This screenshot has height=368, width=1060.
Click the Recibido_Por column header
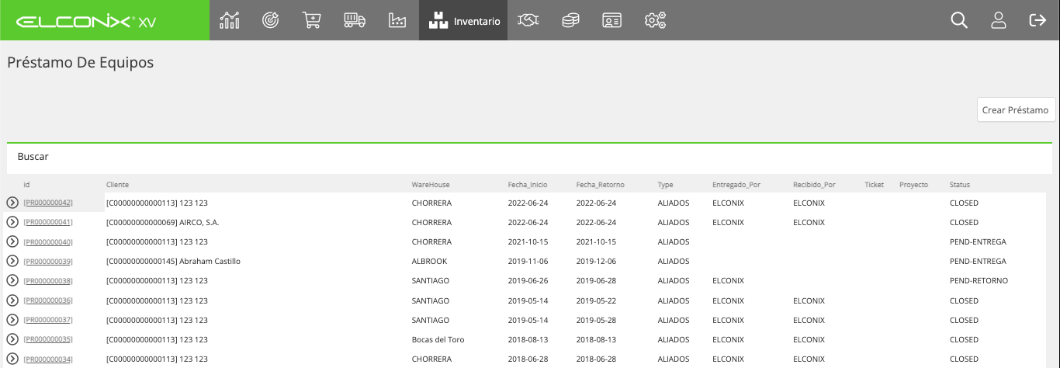click(814, 185)
